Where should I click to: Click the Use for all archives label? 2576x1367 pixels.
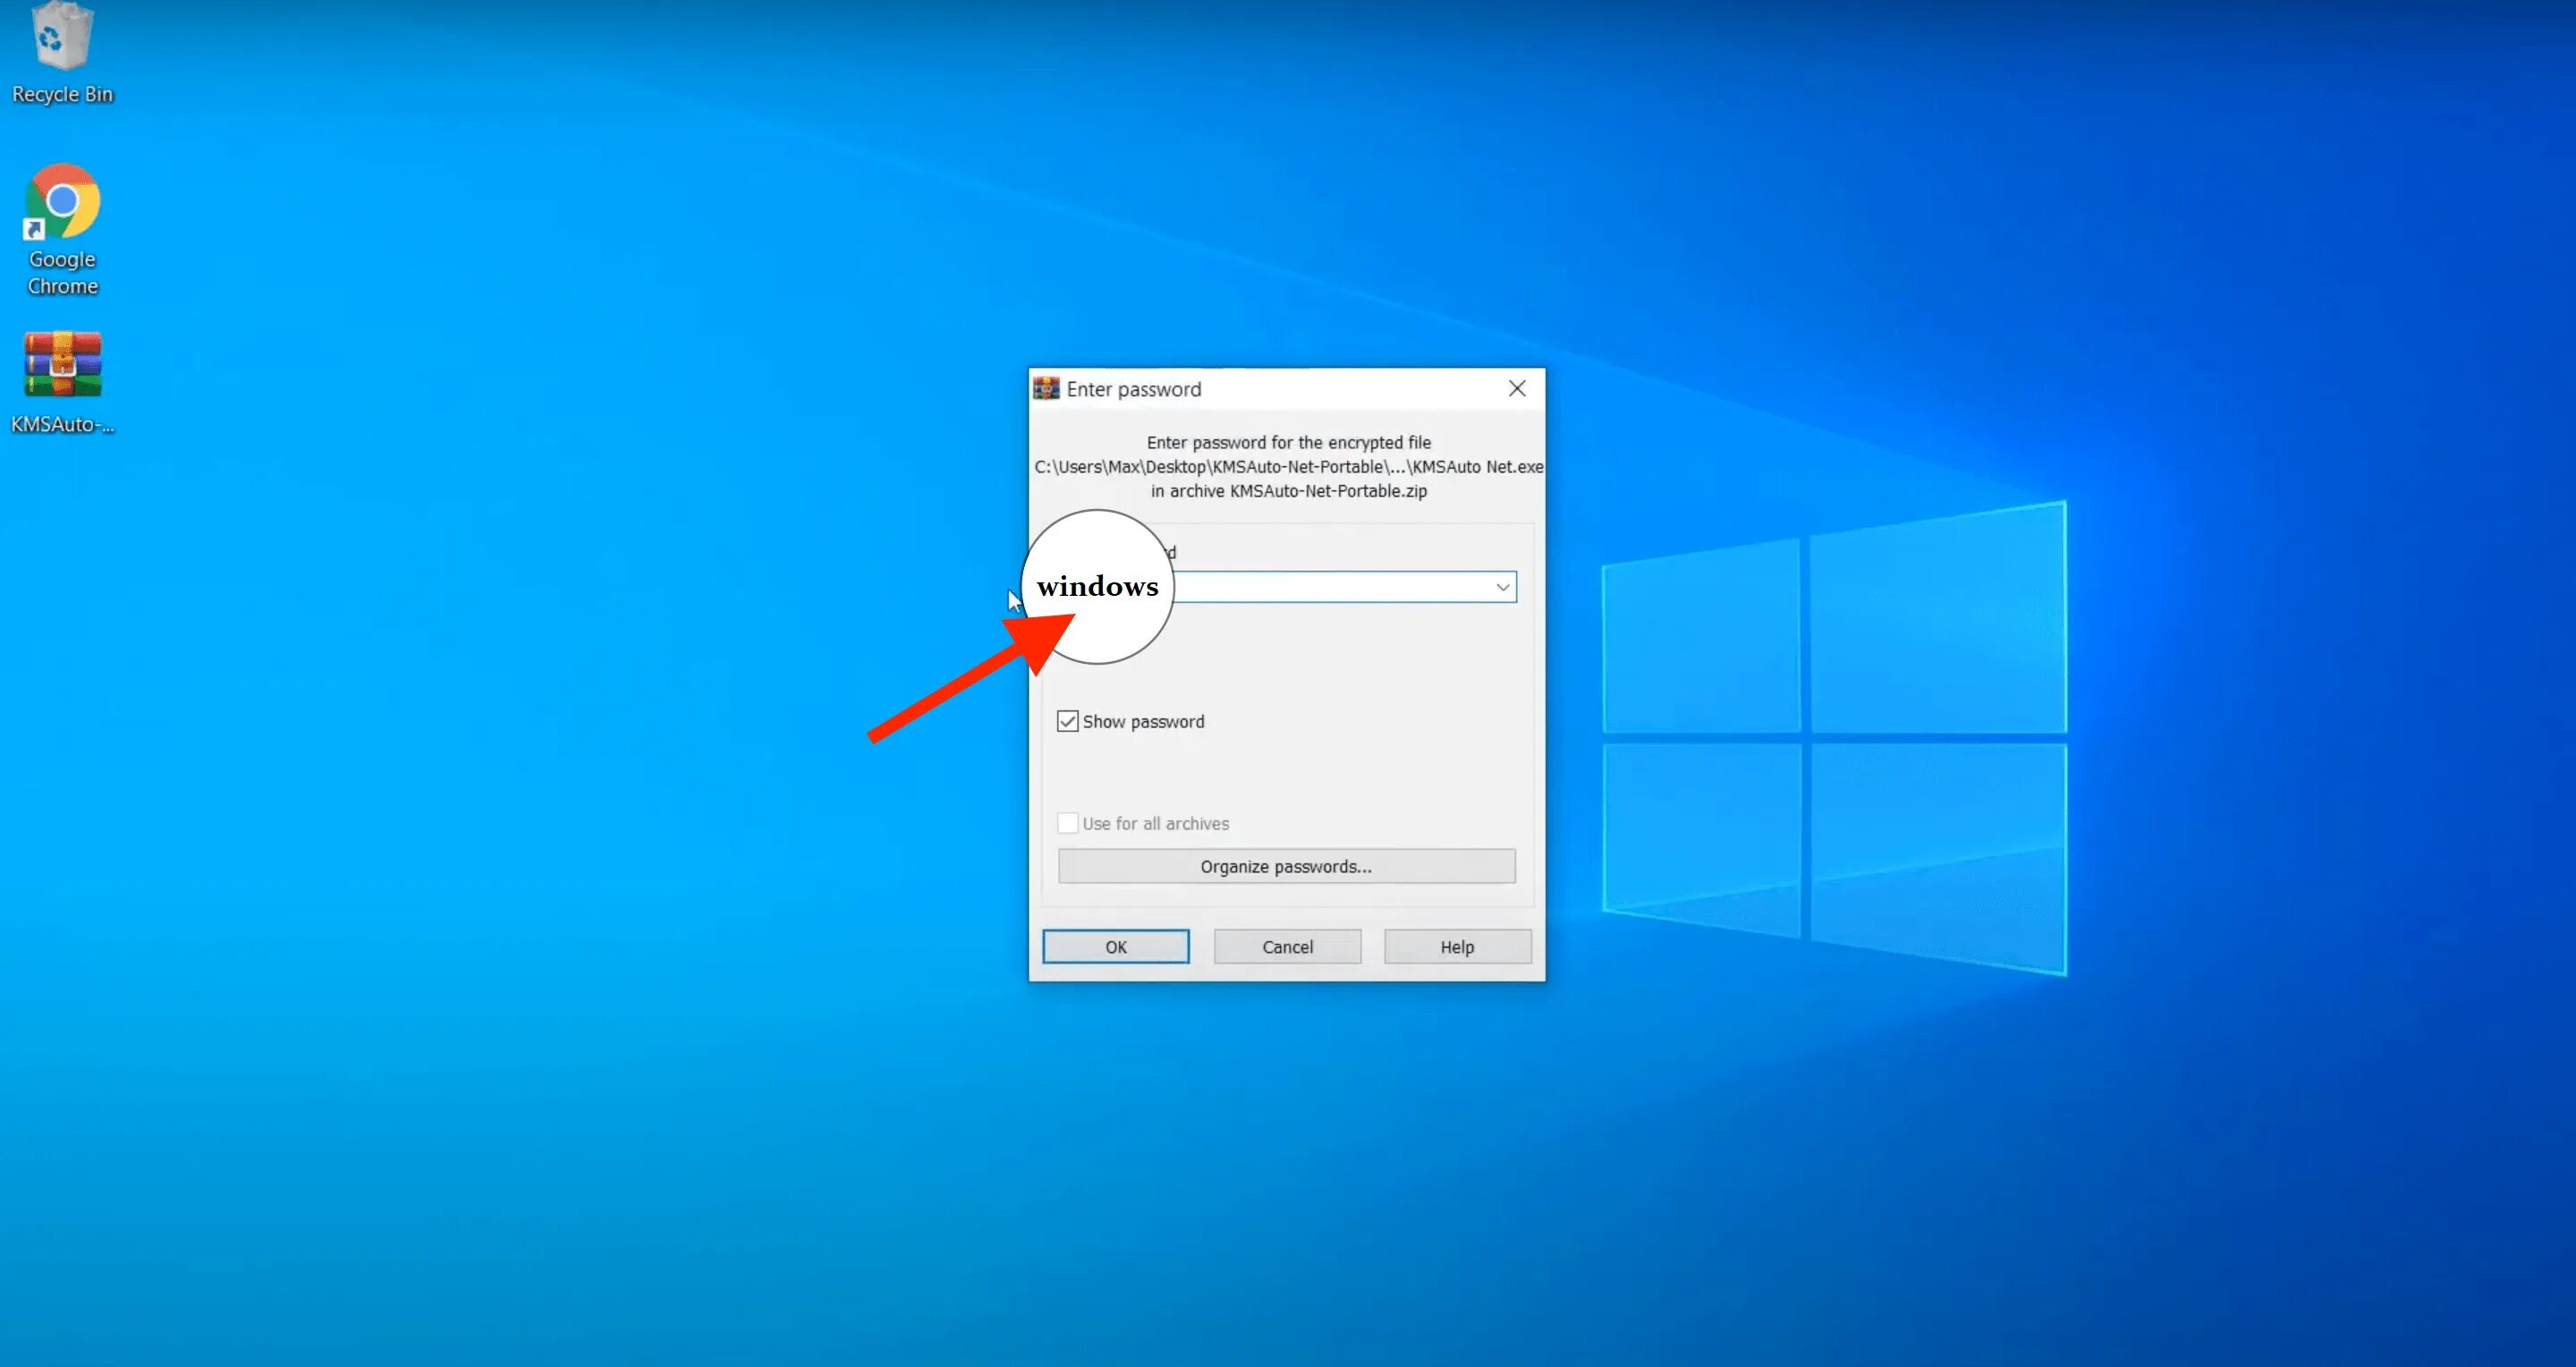[x=1155, y=824]
